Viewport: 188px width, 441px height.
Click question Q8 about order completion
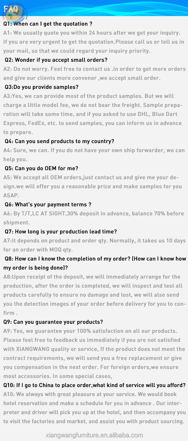click(95, 259)
